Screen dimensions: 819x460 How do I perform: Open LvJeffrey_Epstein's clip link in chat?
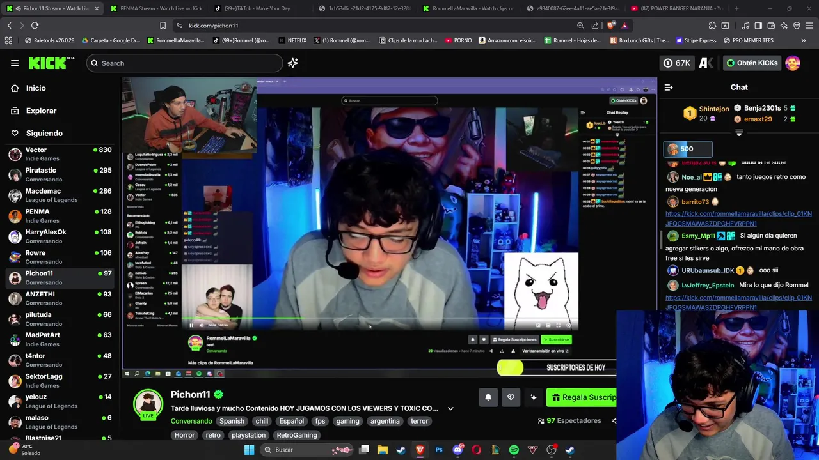738,302
